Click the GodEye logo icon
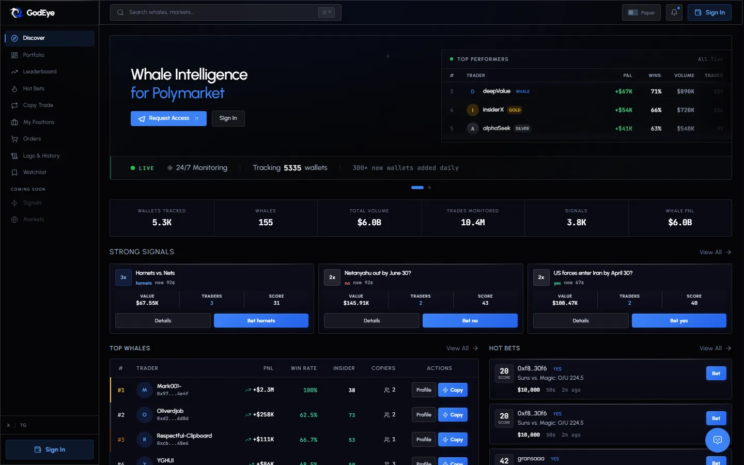Image resolution: width=744 pixels, height=465 pixels. [17, 13]
